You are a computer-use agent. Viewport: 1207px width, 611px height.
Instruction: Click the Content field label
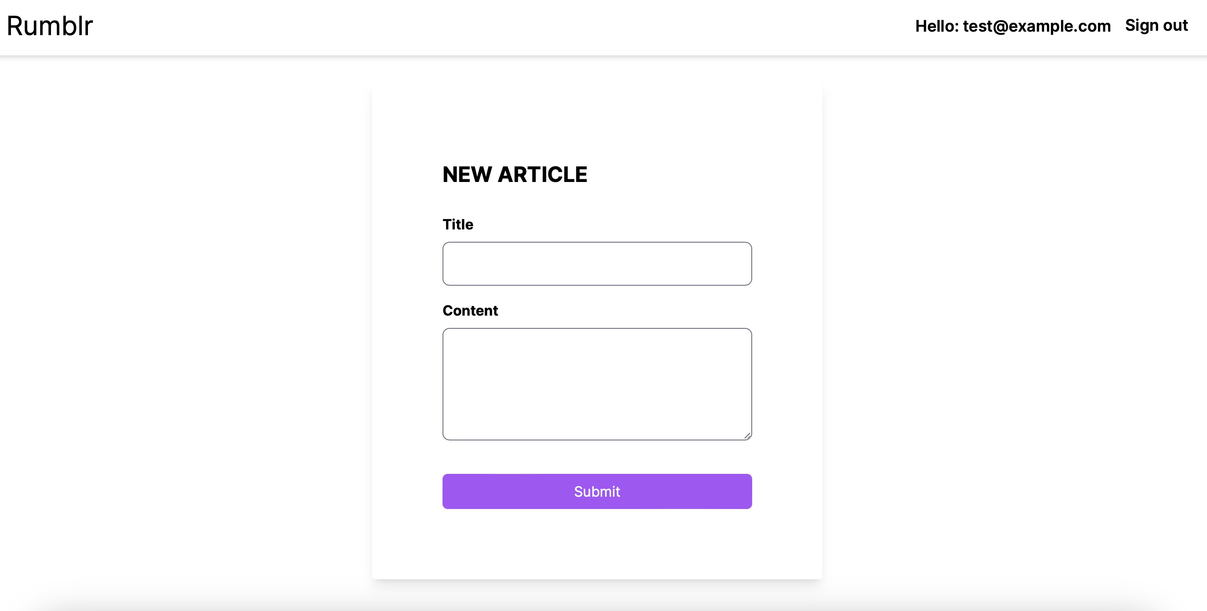pos(470,311)
